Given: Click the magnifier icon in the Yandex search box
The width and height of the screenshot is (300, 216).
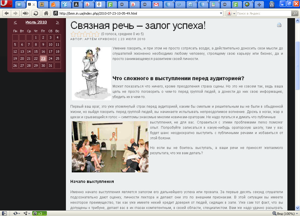Looking at the screenshot, I should click(295, 13).
